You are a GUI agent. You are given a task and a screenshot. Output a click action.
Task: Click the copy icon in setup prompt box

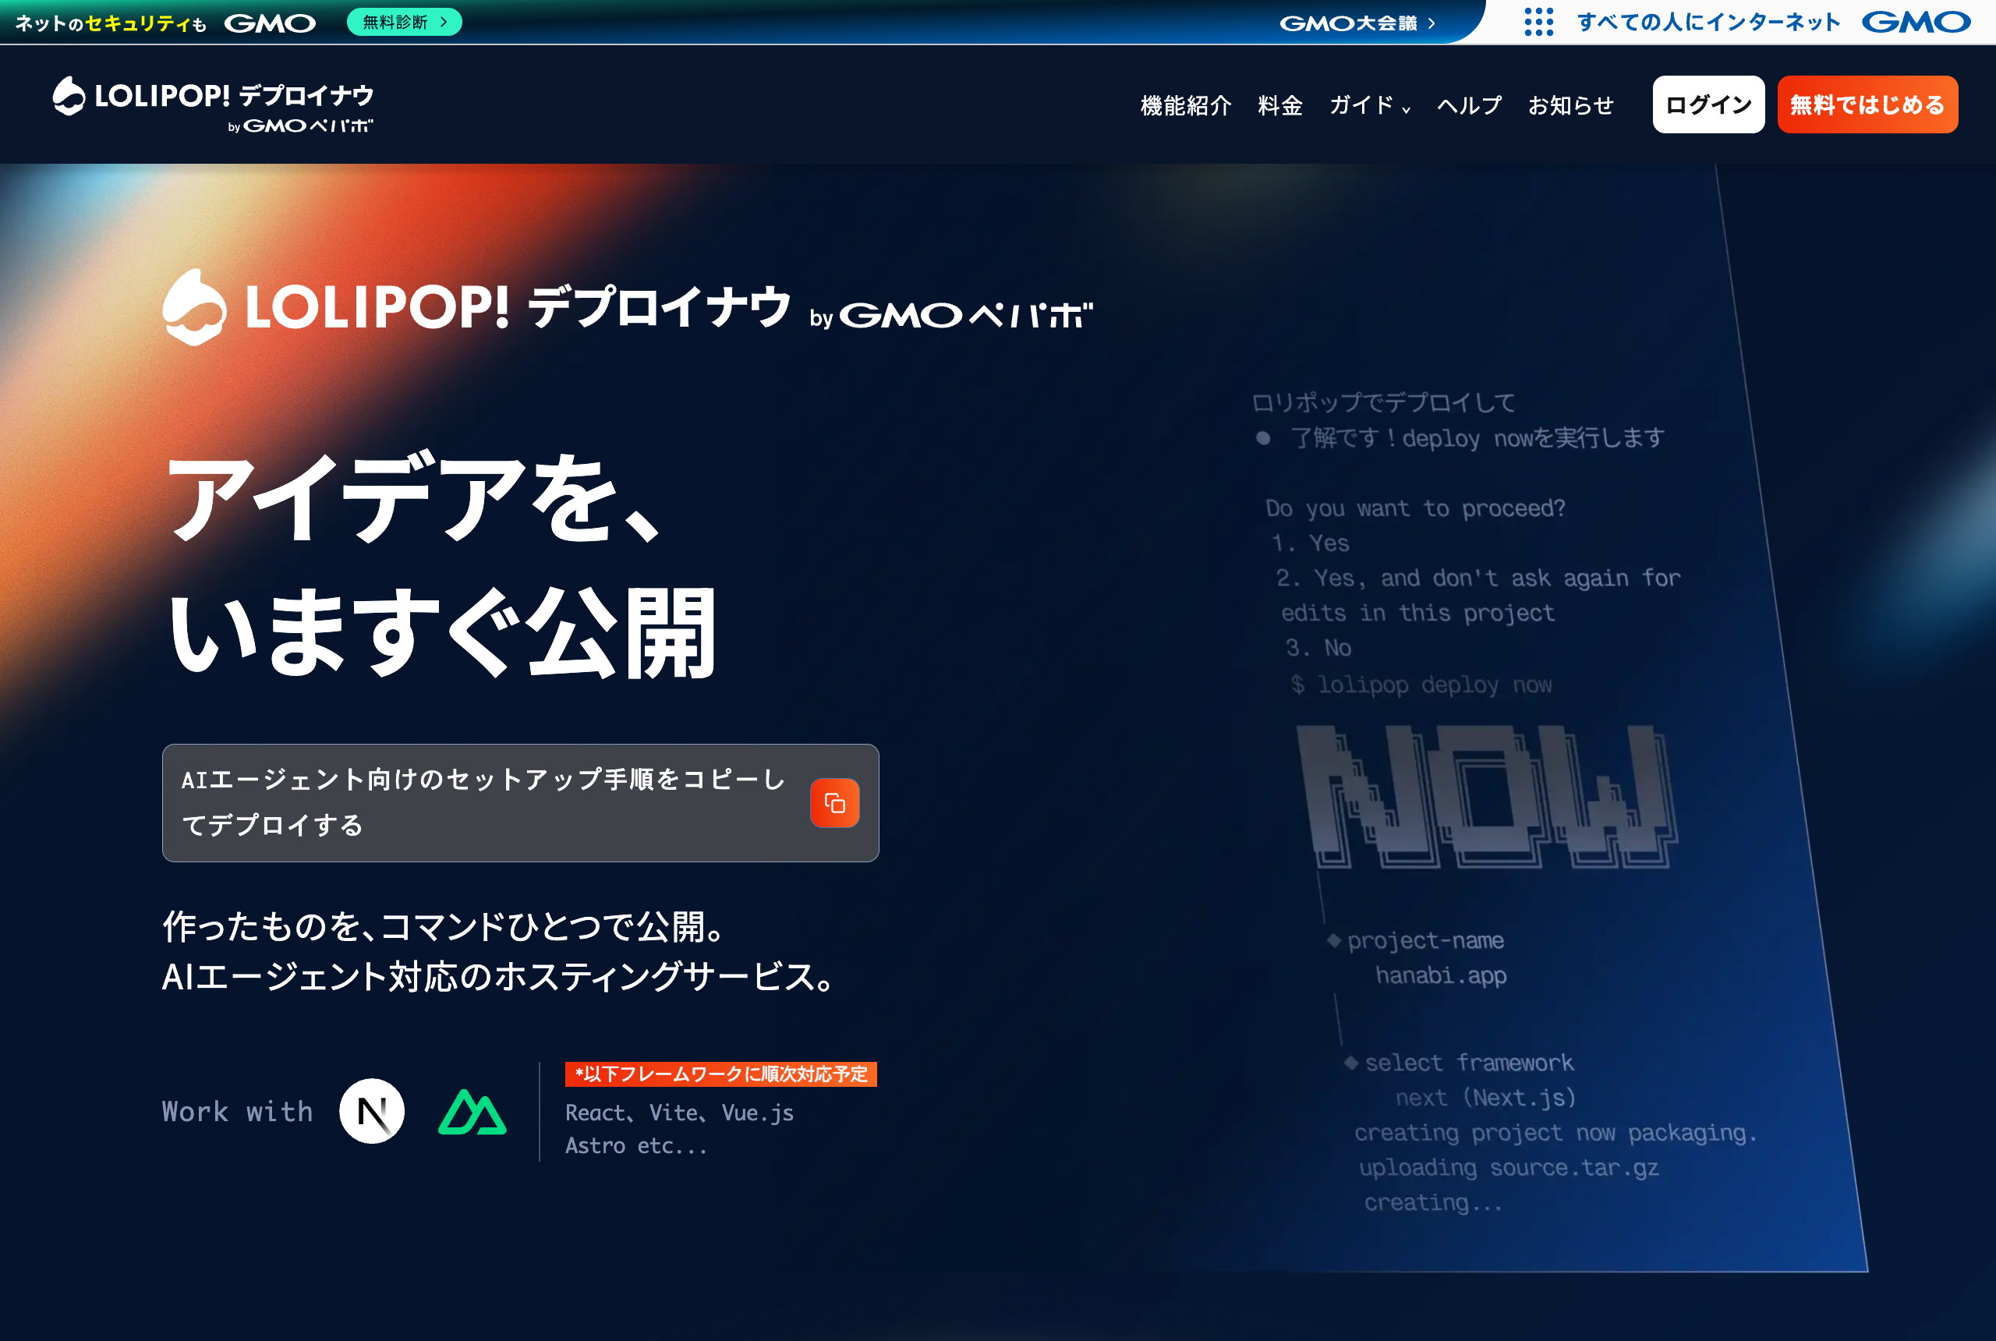click(835, 803)
